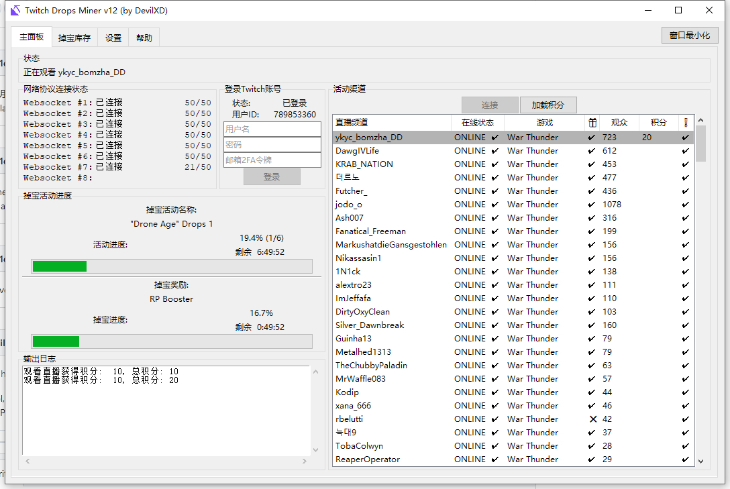The image size is (730, 489).
Task: Click the channel list scrollbar thumb
Action: [x=700, y=144]
